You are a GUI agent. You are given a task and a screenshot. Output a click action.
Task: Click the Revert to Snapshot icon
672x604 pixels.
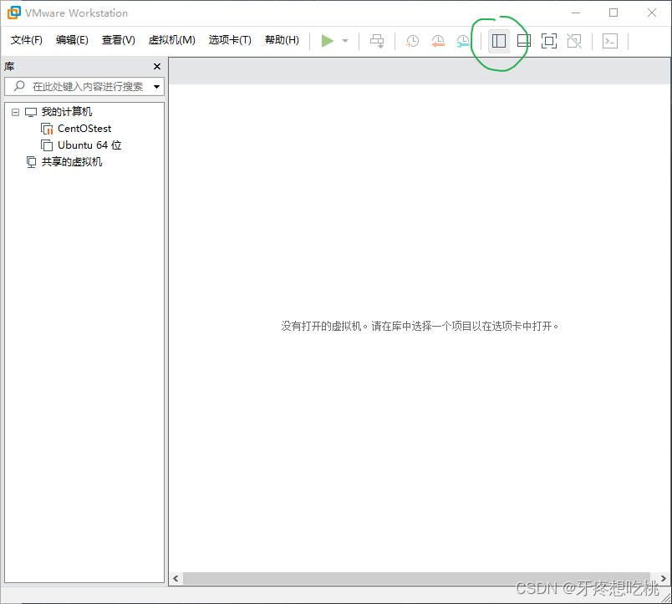coord(438,41)
